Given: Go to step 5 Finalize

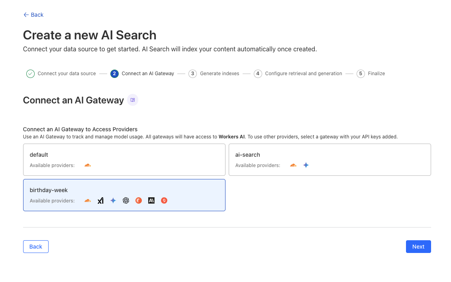Looking at the screenshot, I should pos(371,74).
